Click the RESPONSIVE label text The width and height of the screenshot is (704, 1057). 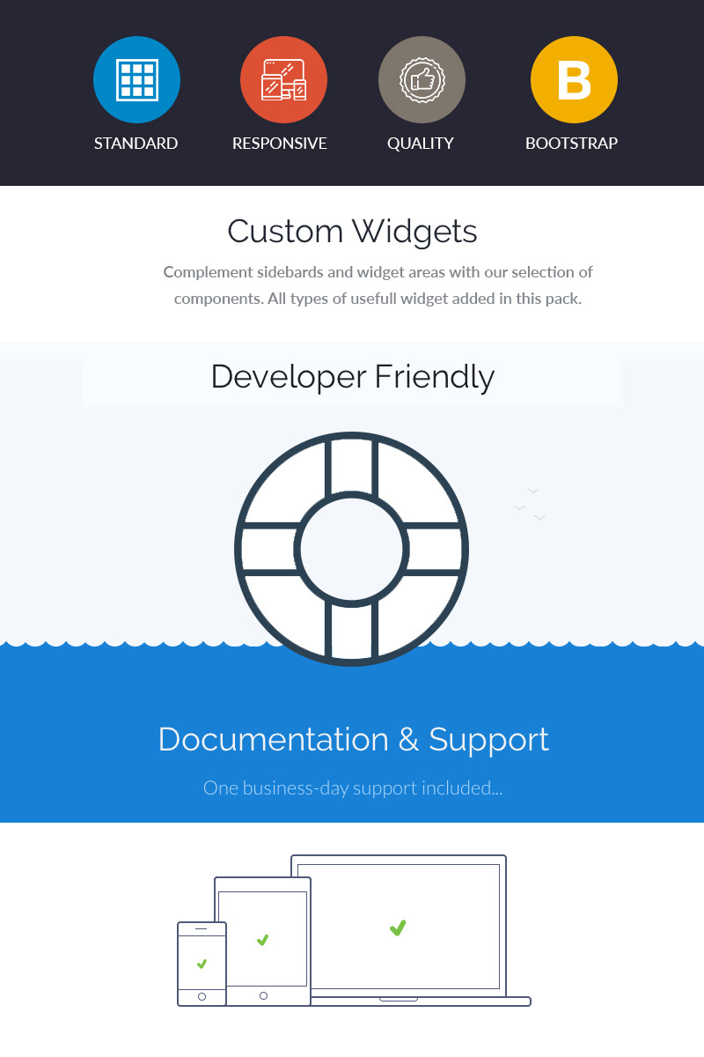(280, 144)
